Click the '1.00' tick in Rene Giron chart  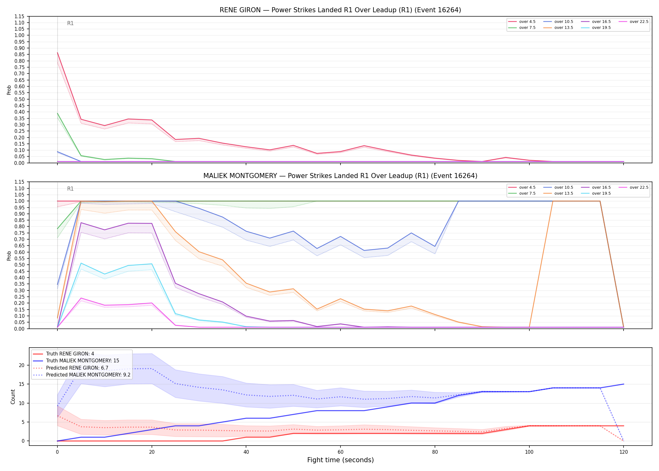tap(19, 35)
